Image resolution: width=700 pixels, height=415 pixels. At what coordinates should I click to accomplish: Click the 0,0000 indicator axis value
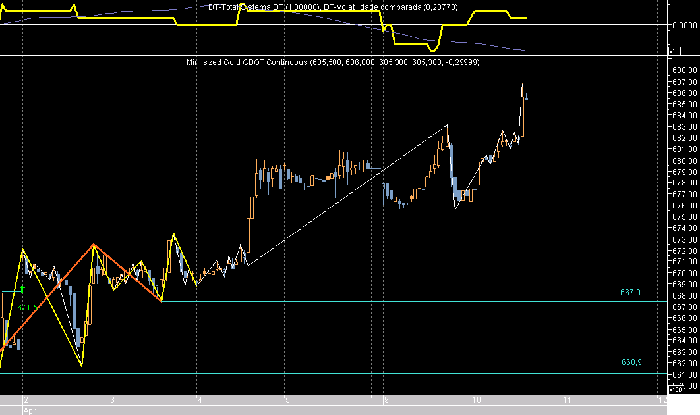pyautogui.click(x=685, y=26)
